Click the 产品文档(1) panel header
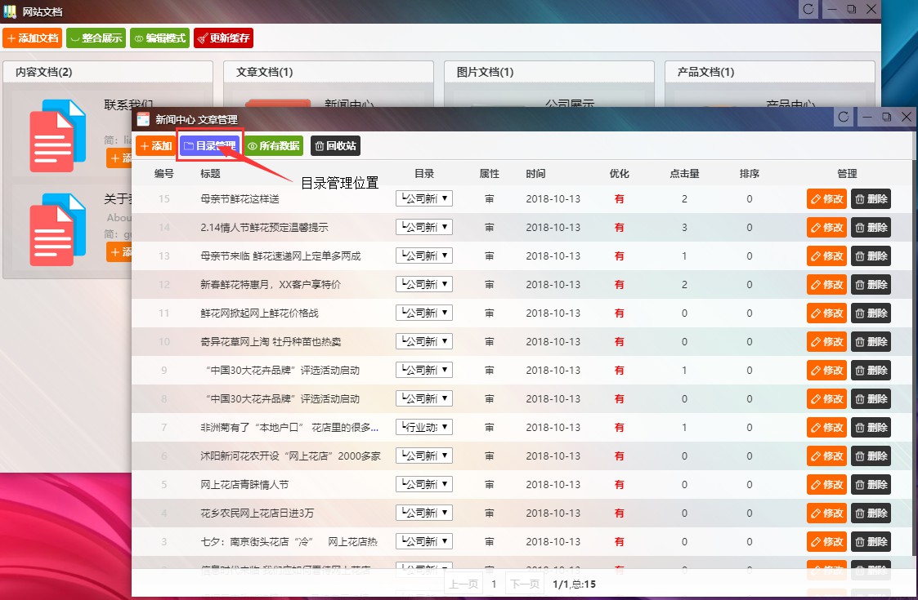 (770, 72)
